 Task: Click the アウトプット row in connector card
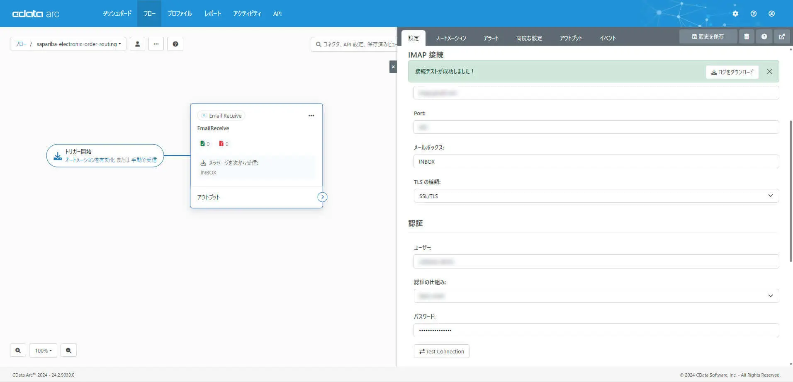[x=256, y=197]
